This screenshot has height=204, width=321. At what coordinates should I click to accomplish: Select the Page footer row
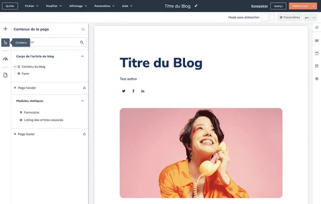coord(50,134)
